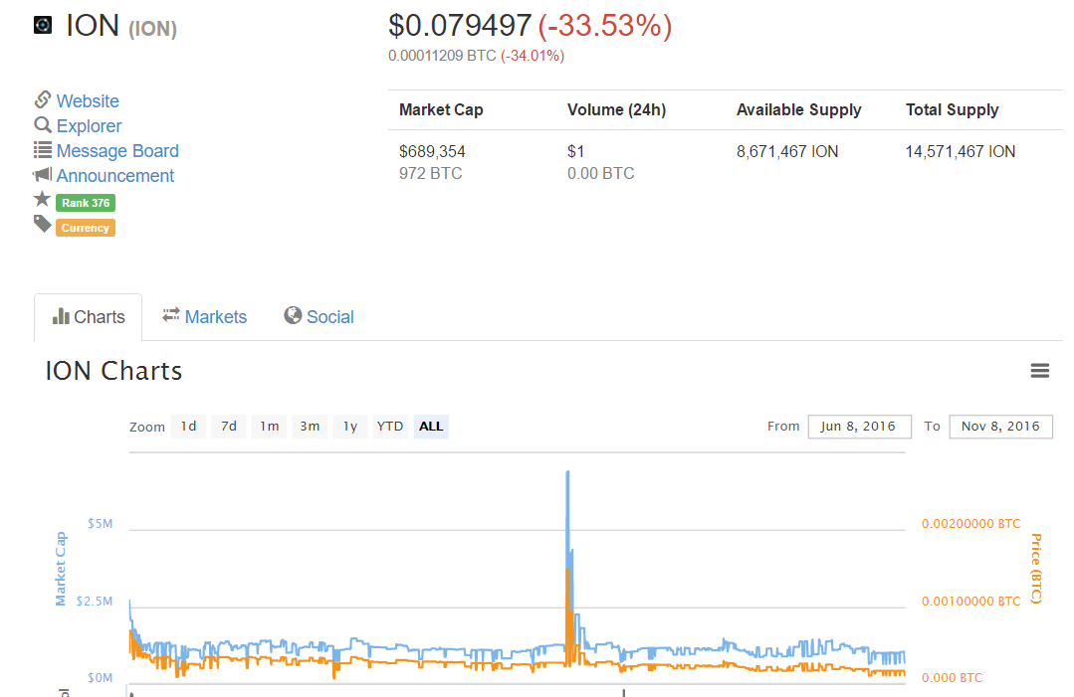Click the 972 BTC market cap value
Viewport: 1074px width, 697px height.
431,174
